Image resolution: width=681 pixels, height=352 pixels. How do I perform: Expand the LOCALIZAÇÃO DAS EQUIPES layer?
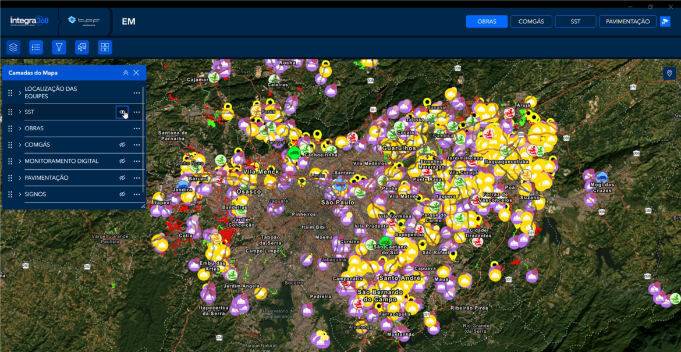click(x=20, y=93)
